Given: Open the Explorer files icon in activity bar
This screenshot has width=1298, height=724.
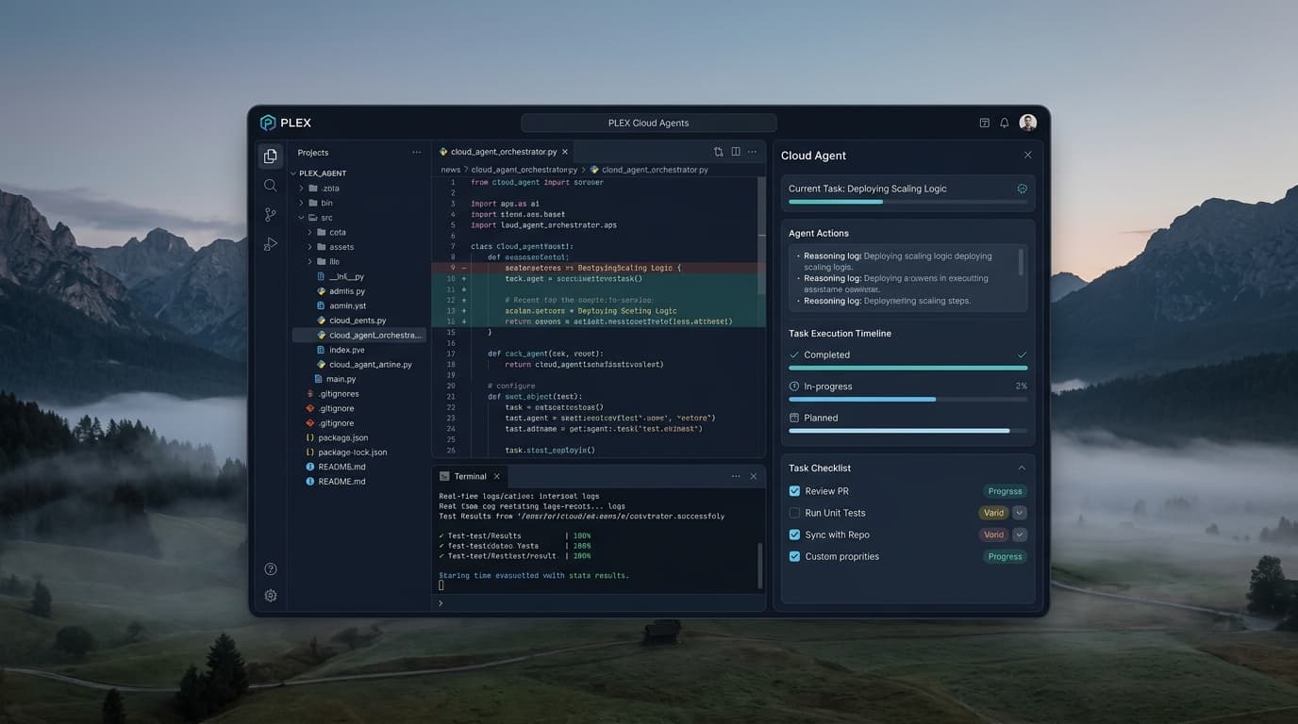Looking at the screenshot, I should tap(271, 156).
